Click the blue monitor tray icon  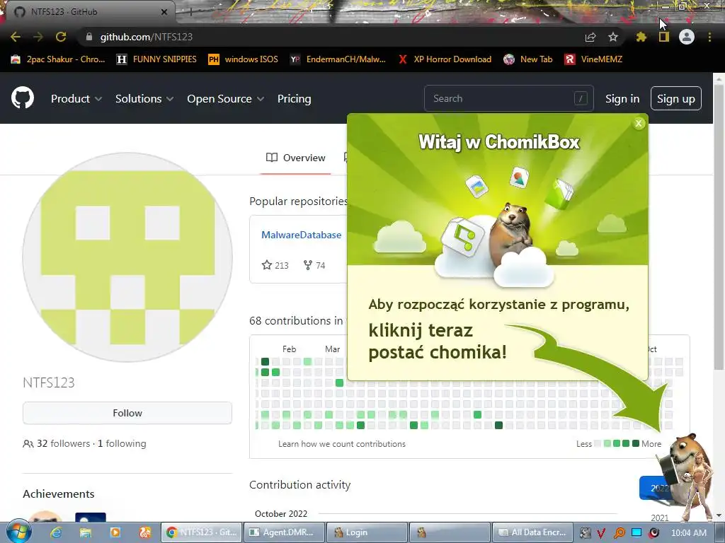point(636,533)
